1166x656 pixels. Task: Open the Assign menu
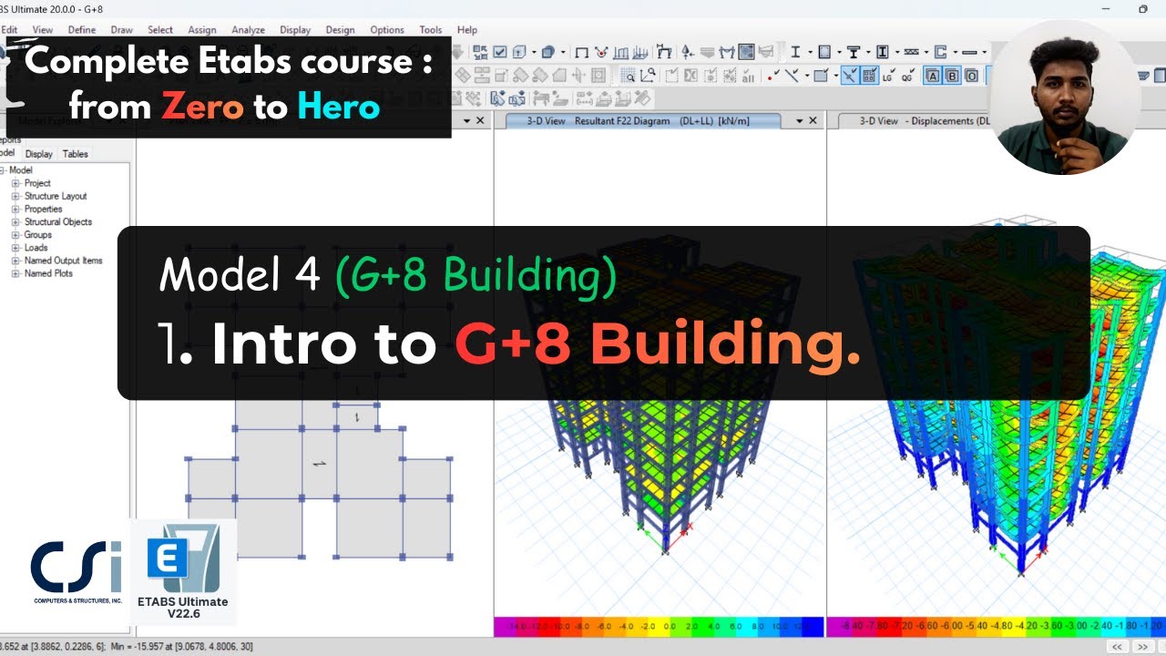(x=202, y=30)
